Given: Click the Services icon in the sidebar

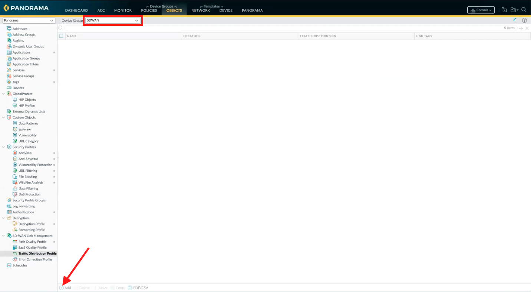Looking at the screenshot, I should 9,70.
